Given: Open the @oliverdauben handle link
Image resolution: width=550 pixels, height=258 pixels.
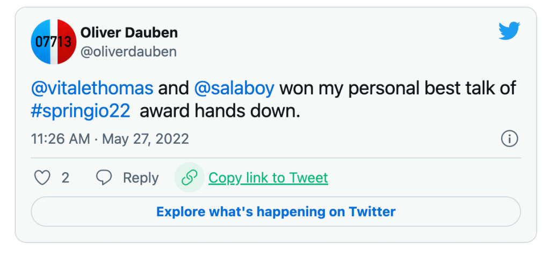Looking at the screenshot, I should pos(129,52).
